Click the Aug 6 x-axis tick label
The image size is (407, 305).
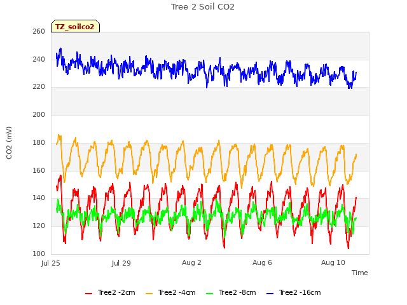262,262
